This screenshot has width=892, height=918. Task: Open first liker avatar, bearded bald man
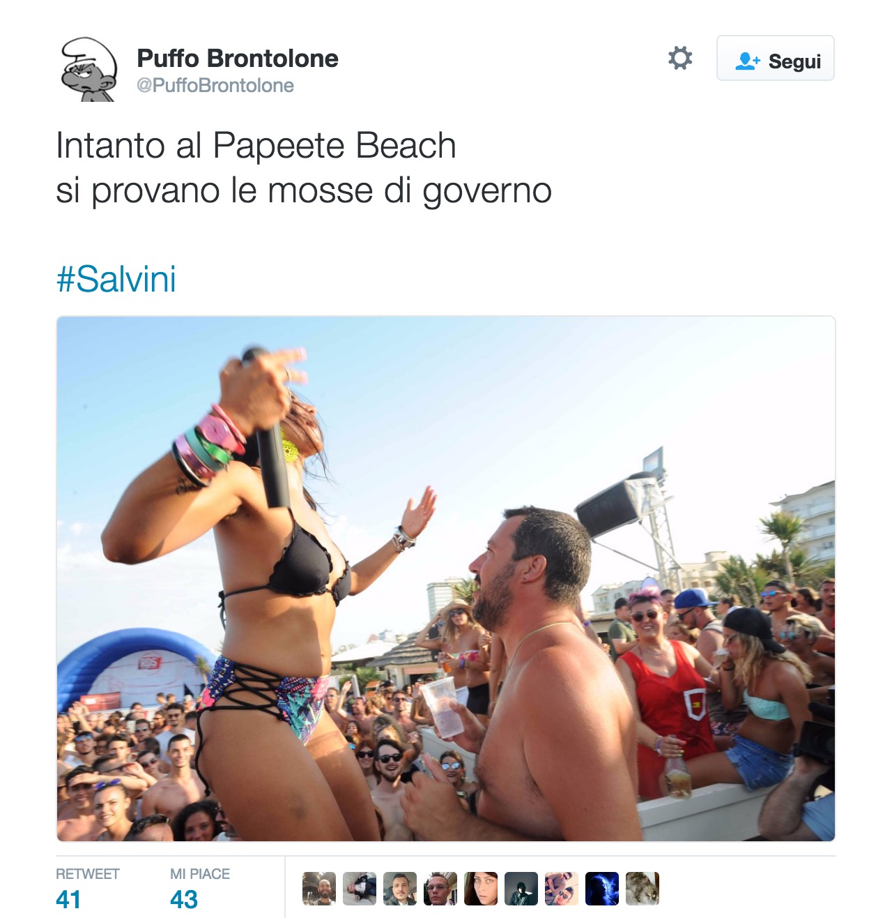(319, 889)
